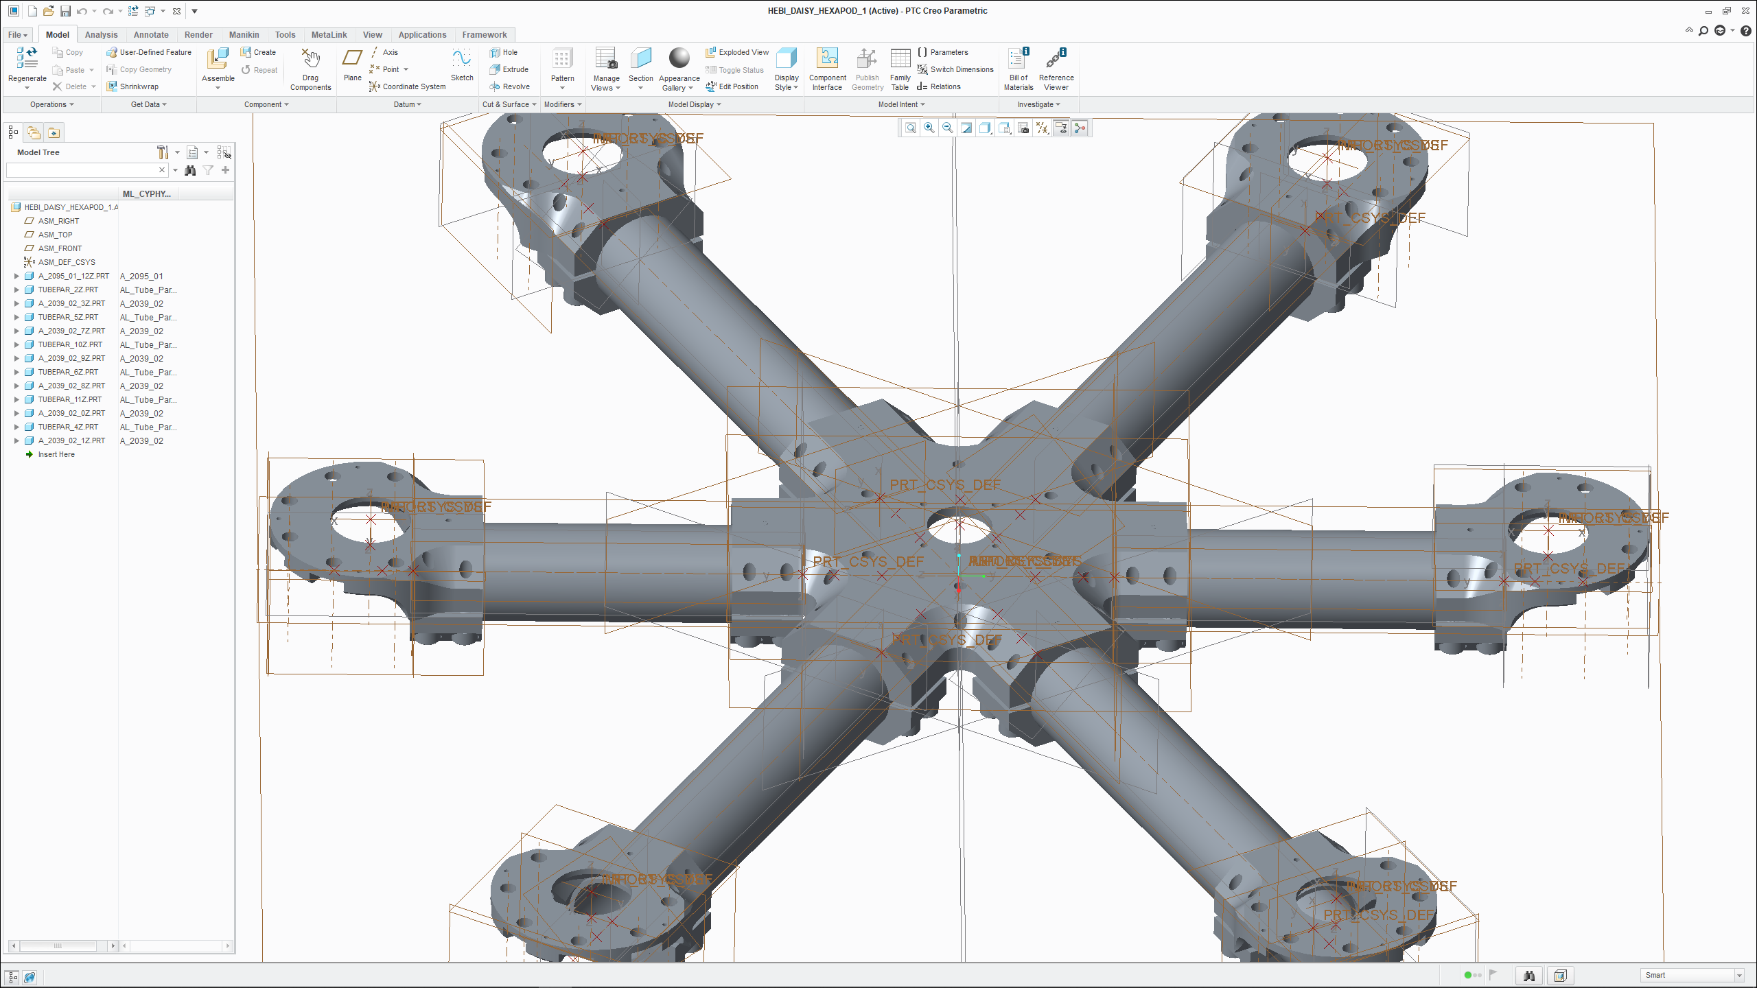The image size is (1757, 988).
Task: Click the Section tool icon
Action: [640, 59]
